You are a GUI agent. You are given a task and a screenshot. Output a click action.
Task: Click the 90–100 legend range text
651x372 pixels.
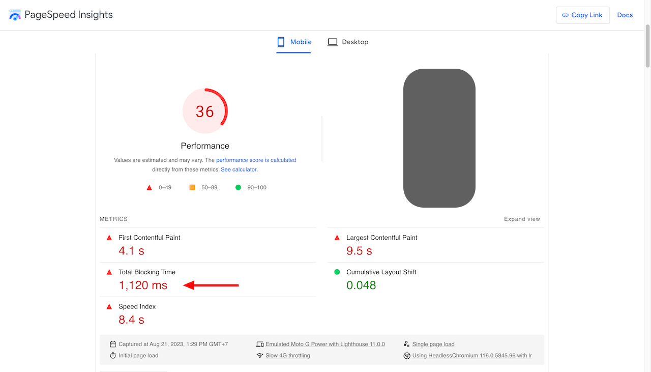(x=257, y=188)
